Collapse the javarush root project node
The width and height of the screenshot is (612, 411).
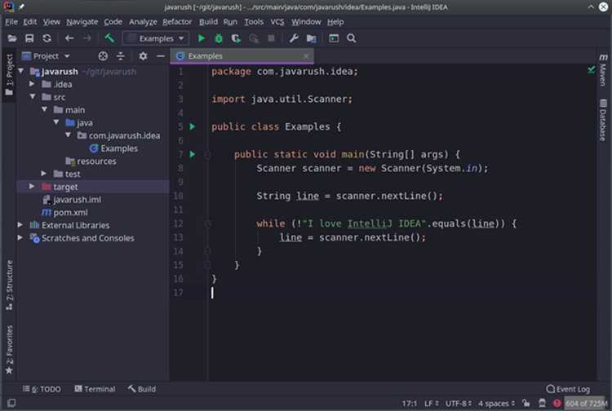[21, 71]
